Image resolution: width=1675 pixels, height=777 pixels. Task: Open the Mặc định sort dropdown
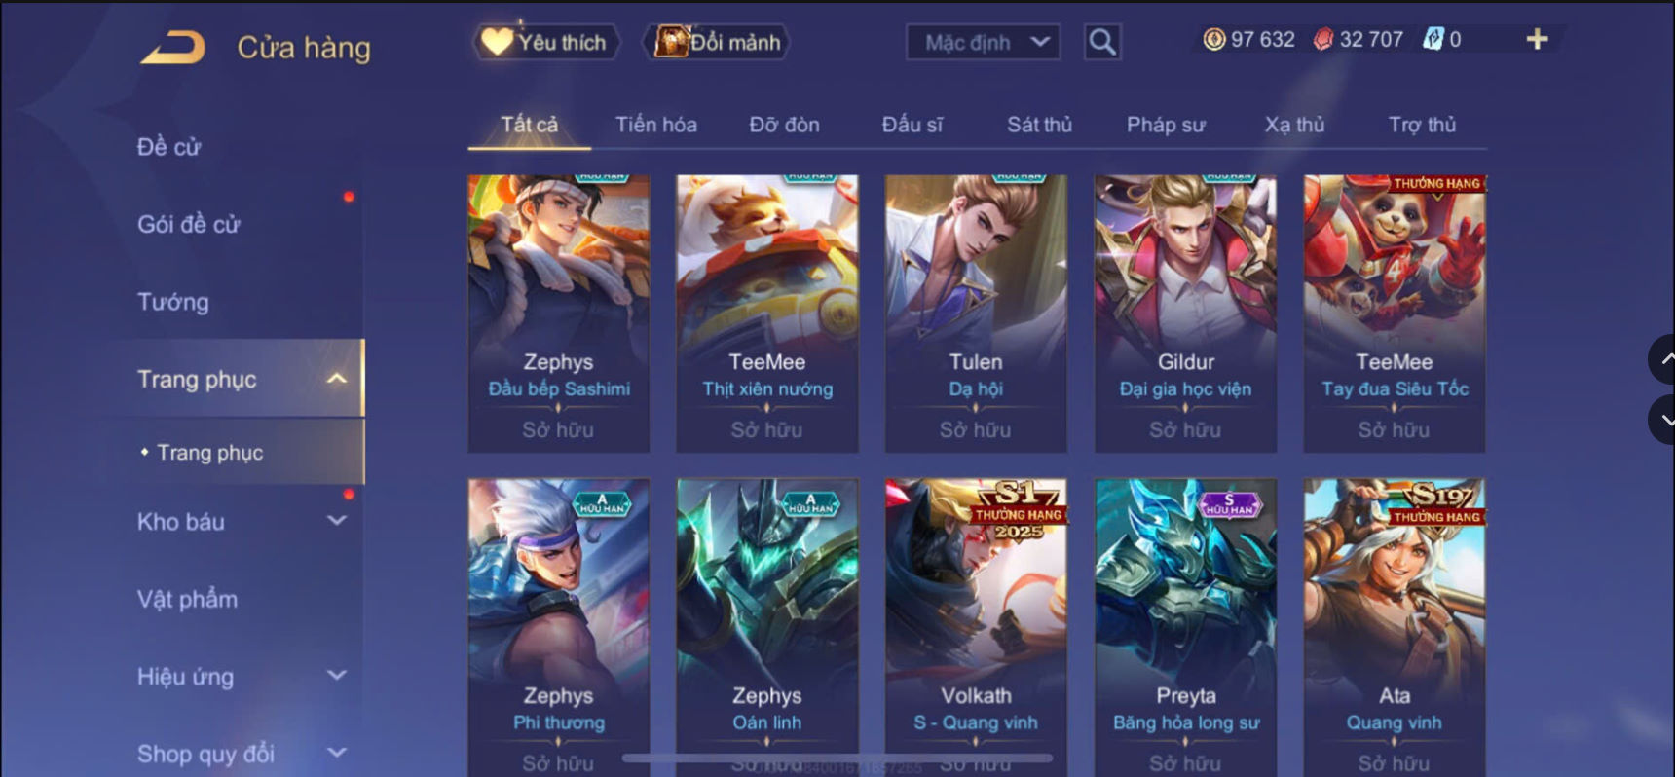[983, 42]
